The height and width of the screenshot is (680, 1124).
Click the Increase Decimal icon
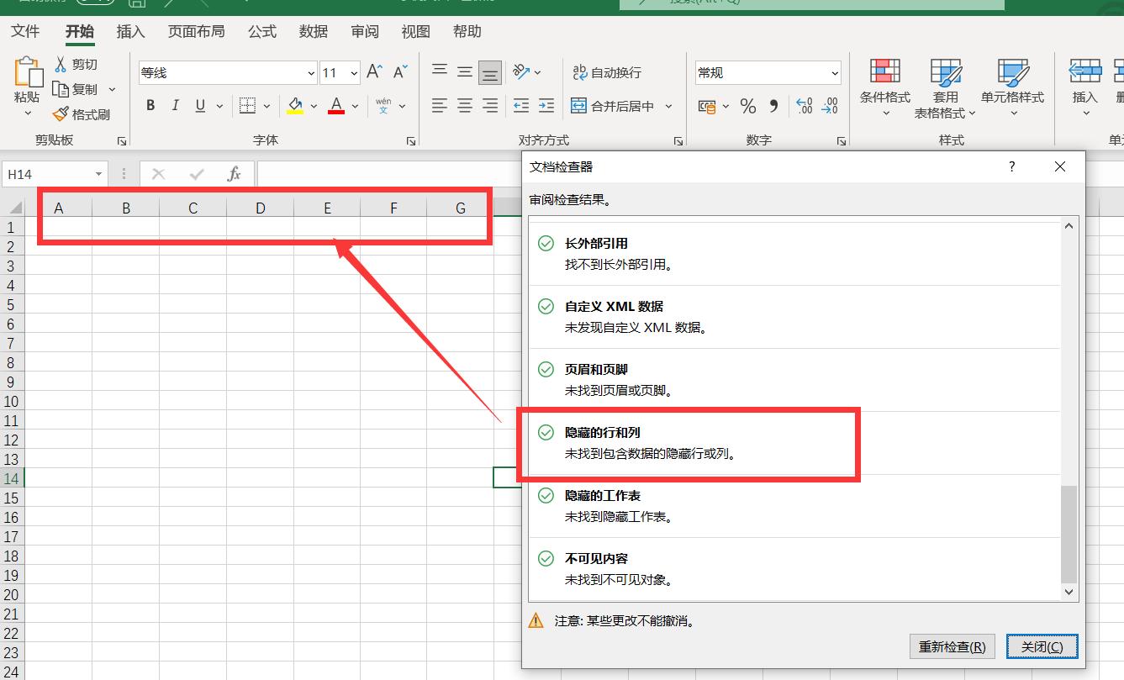click(804, 106)
